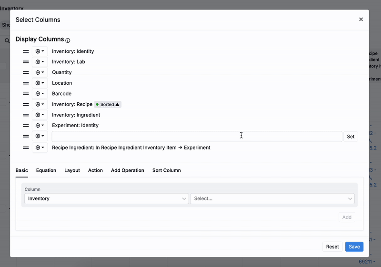
Task: Click the Reset button
Action: [x=332, y=247]
